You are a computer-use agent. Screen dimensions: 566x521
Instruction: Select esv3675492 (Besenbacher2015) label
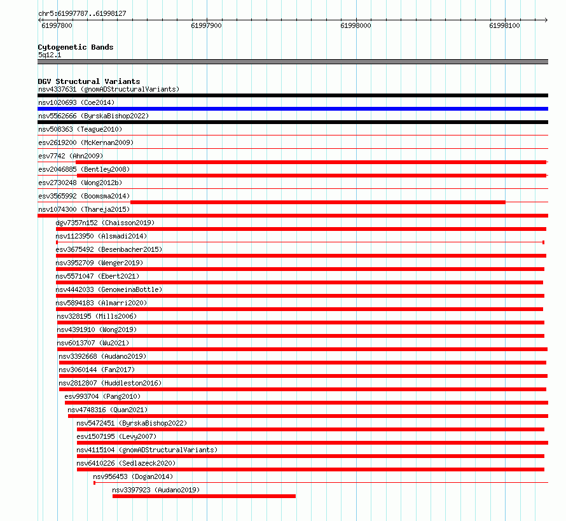click(x=109, y=249)
